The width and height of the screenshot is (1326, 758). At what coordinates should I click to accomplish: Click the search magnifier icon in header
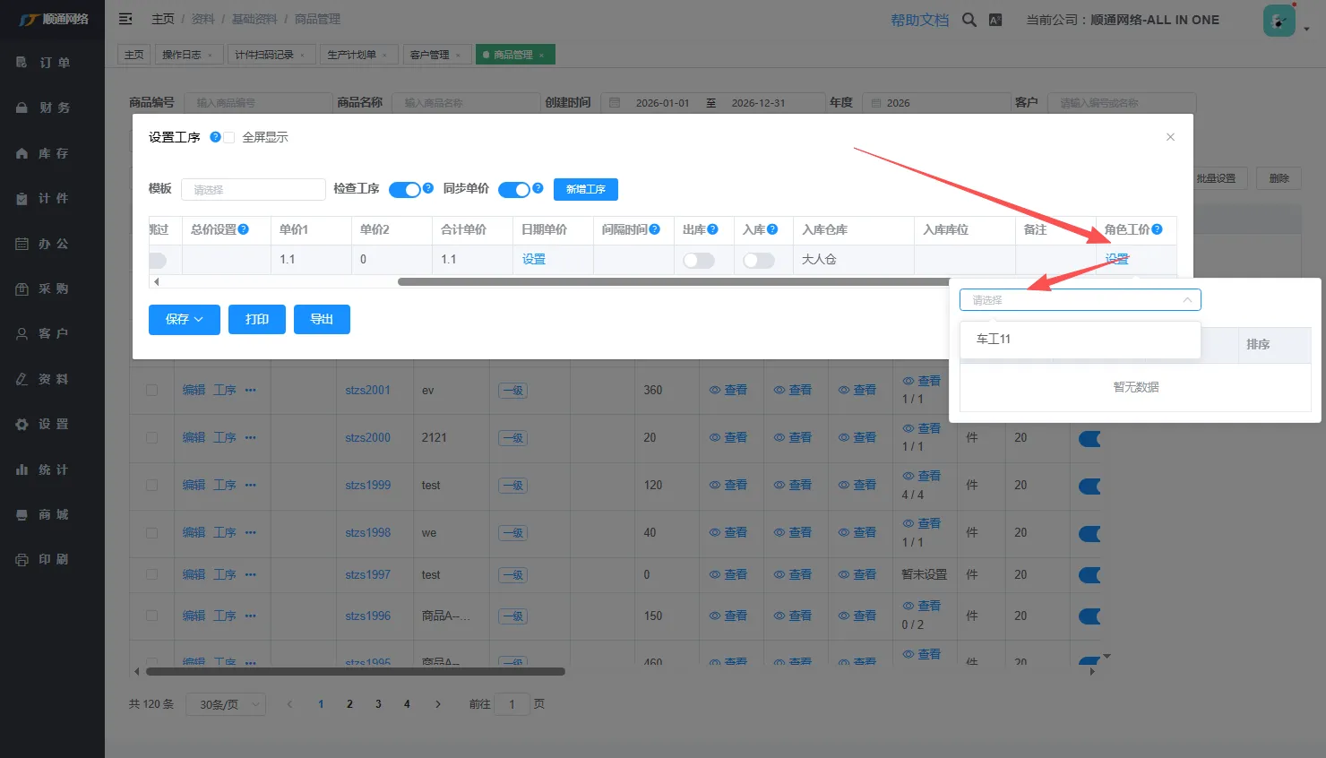point(969,20)
